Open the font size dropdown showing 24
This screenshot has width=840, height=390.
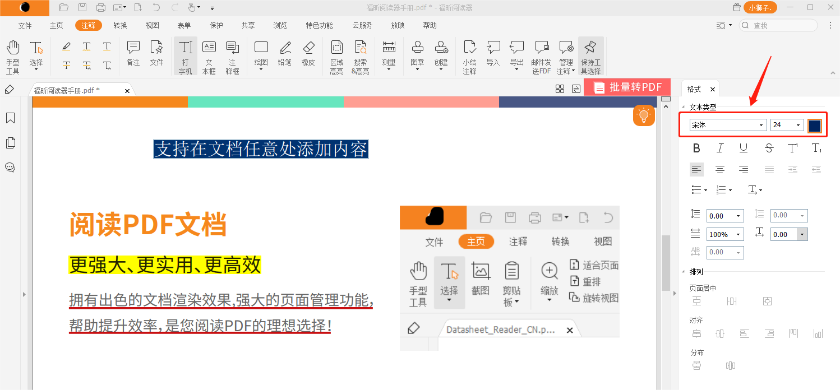787,125
